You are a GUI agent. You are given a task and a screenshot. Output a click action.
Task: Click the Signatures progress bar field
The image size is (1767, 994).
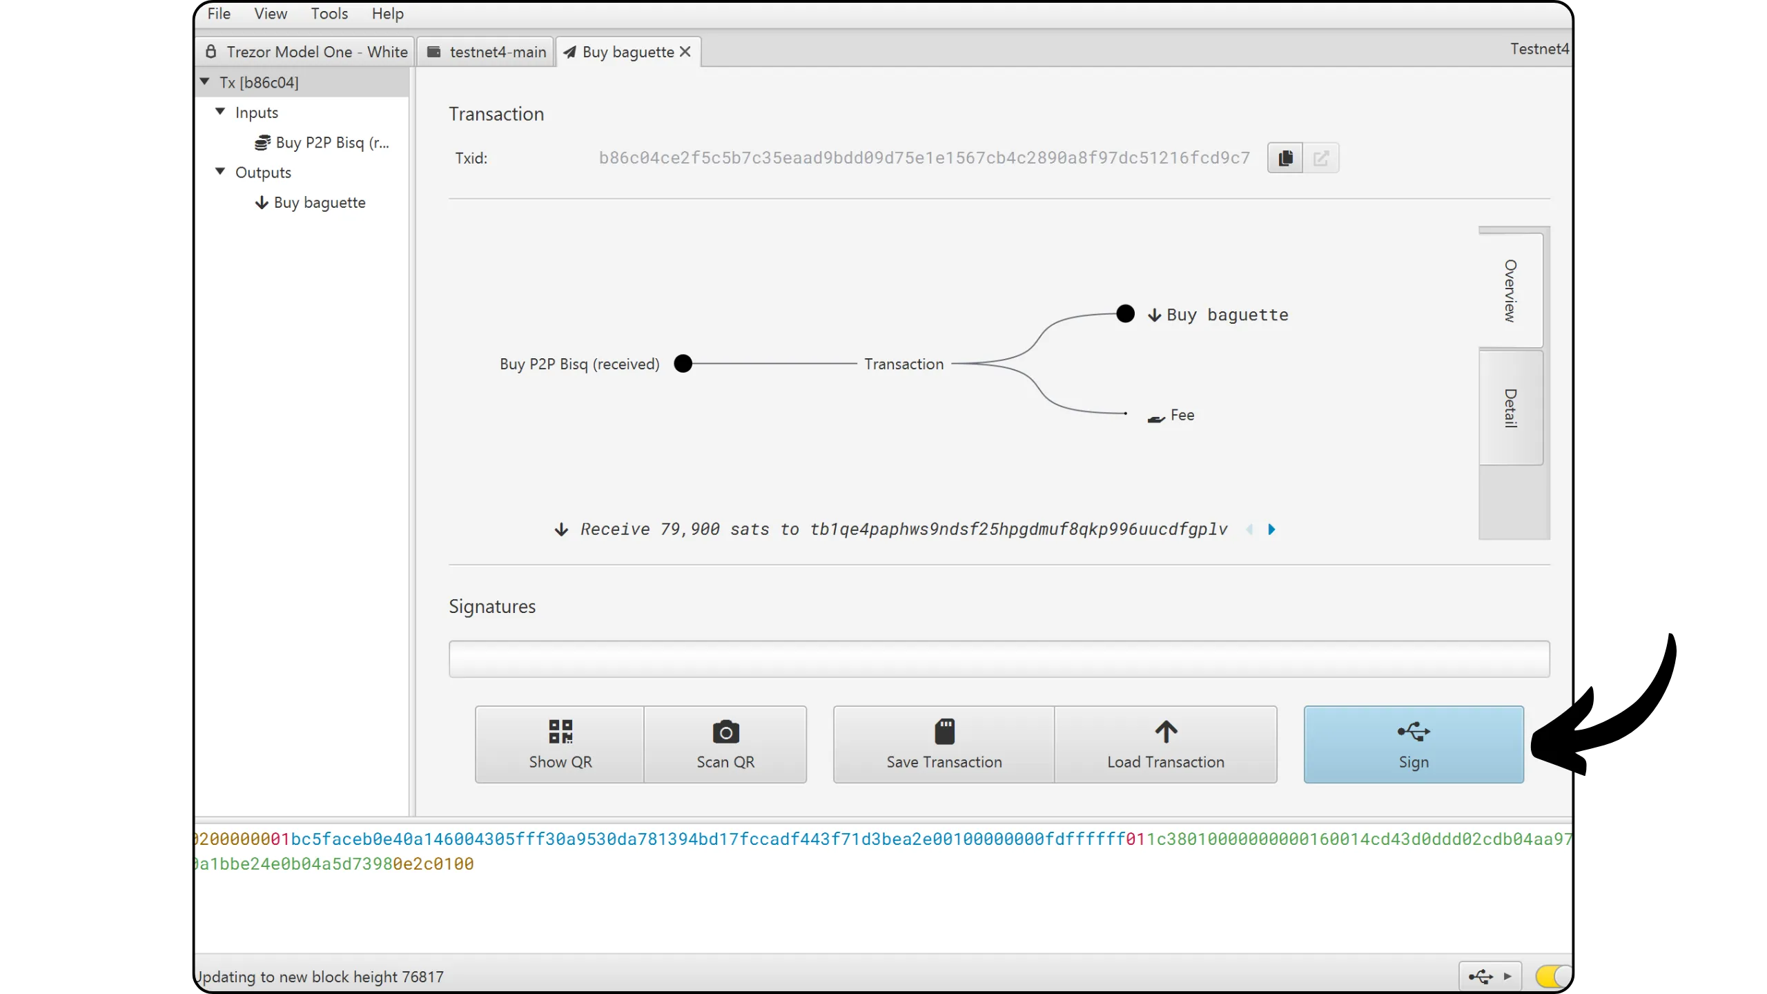pos(998,659)
